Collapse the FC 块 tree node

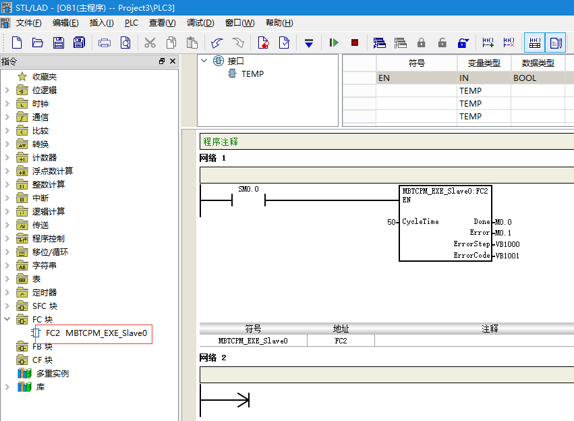pos(7,319)
